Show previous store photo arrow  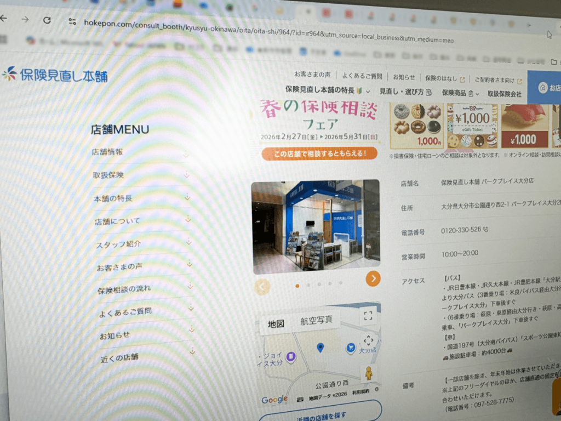pyautogui.click(x=262, y=287)
